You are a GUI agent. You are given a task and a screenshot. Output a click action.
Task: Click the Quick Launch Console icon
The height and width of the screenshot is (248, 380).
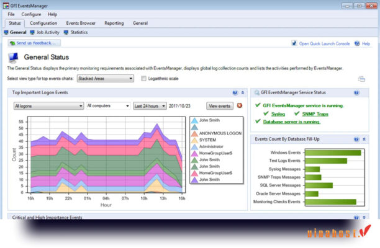[294, 43]
